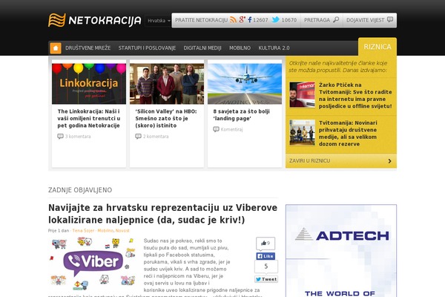
Task: Click the Dojavite vijest speech bubble icon
Action: coord(390,20)
